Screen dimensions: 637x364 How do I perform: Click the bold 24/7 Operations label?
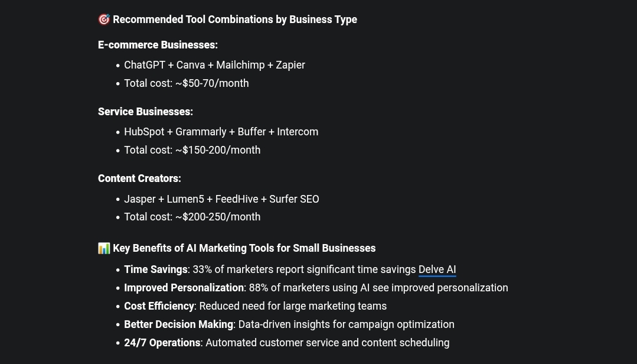pyautogui.click(x=162, y=343)
